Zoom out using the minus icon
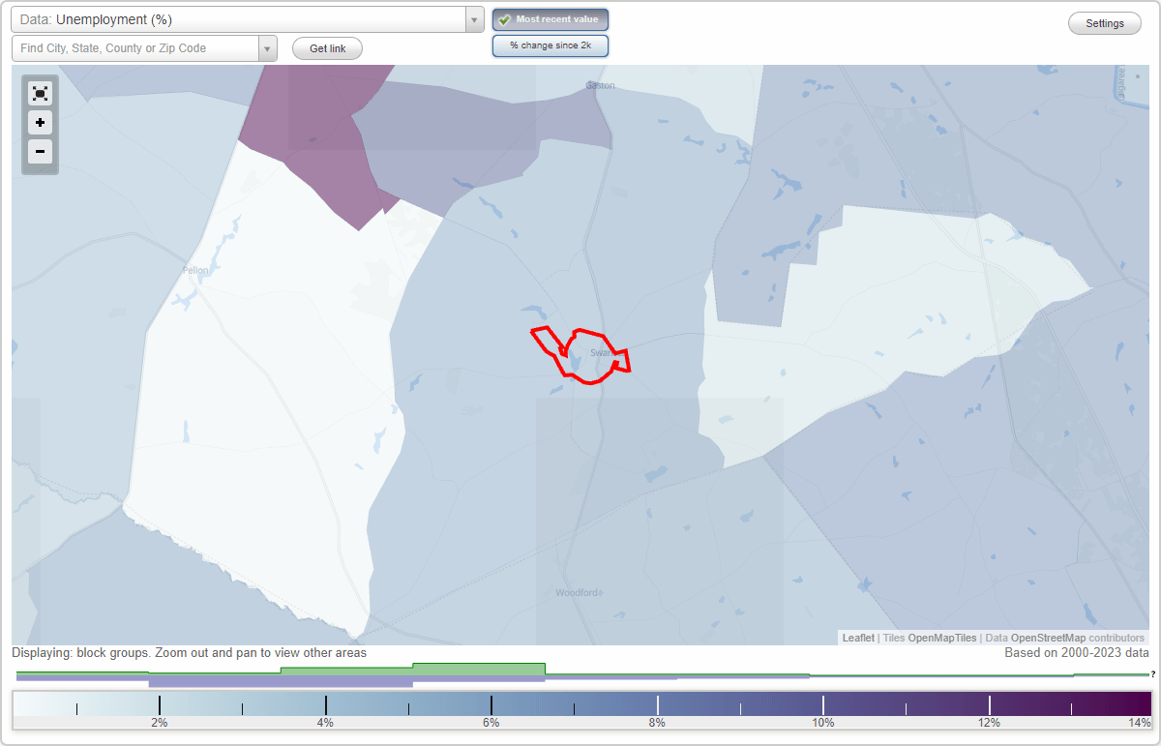Image resolution: width=1161 pixels, height=746 pixels. click(x=40, y=152)
